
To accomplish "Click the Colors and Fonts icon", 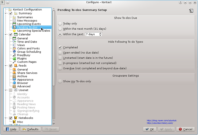I will [x=14, y=48].
